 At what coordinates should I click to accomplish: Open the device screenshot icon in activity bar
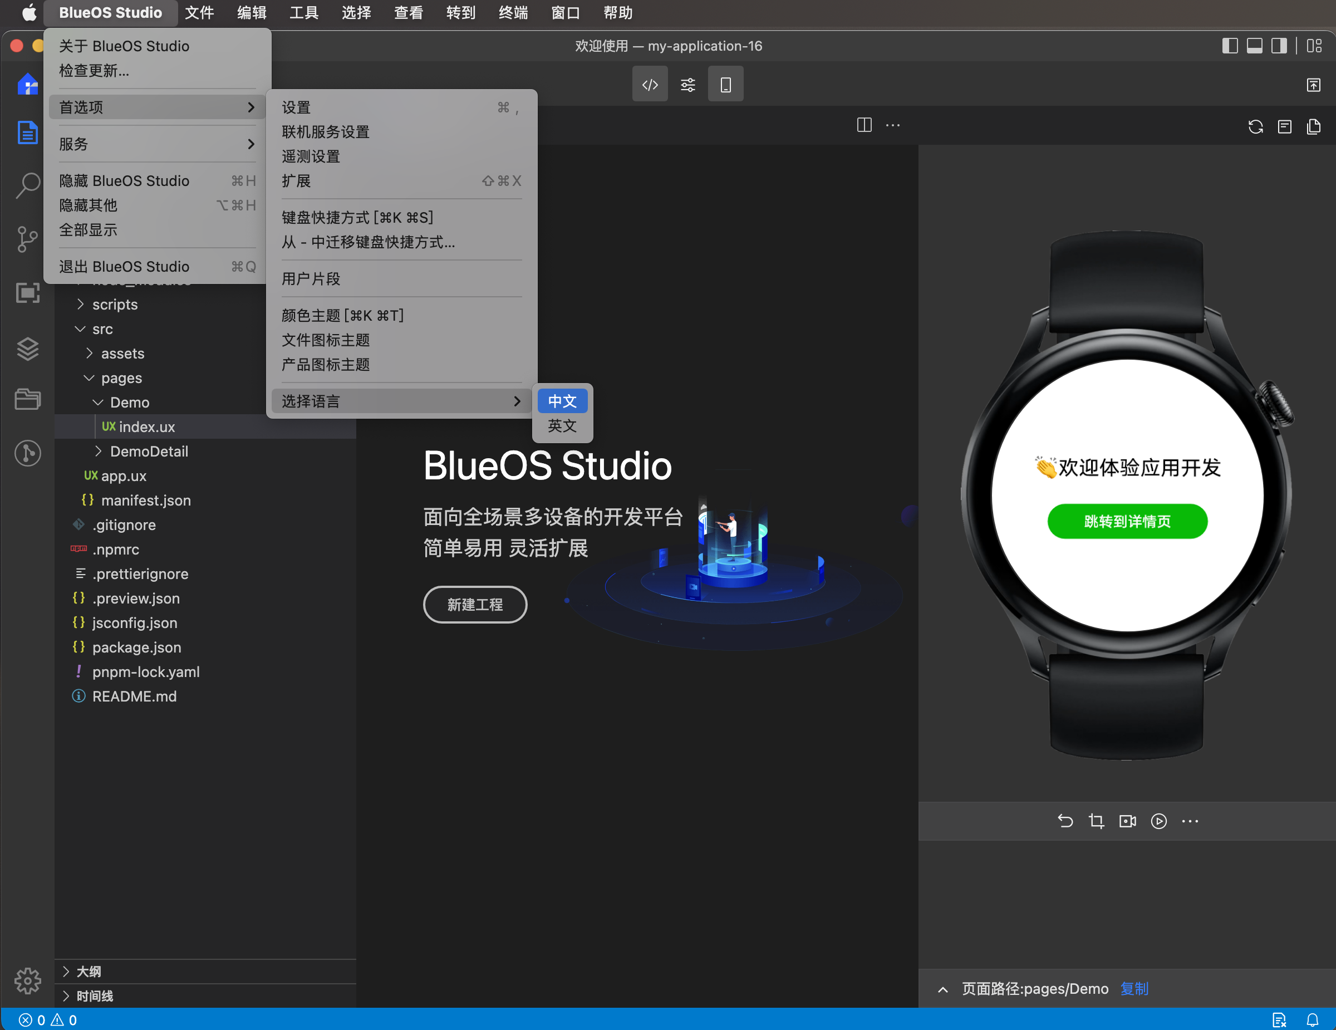point(27,292)
